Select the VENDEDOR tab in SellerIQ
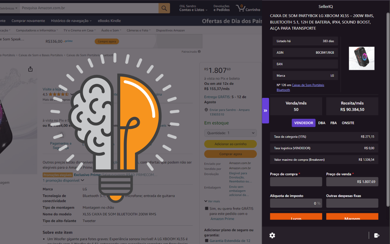390x244 pixels. (303, 123)
